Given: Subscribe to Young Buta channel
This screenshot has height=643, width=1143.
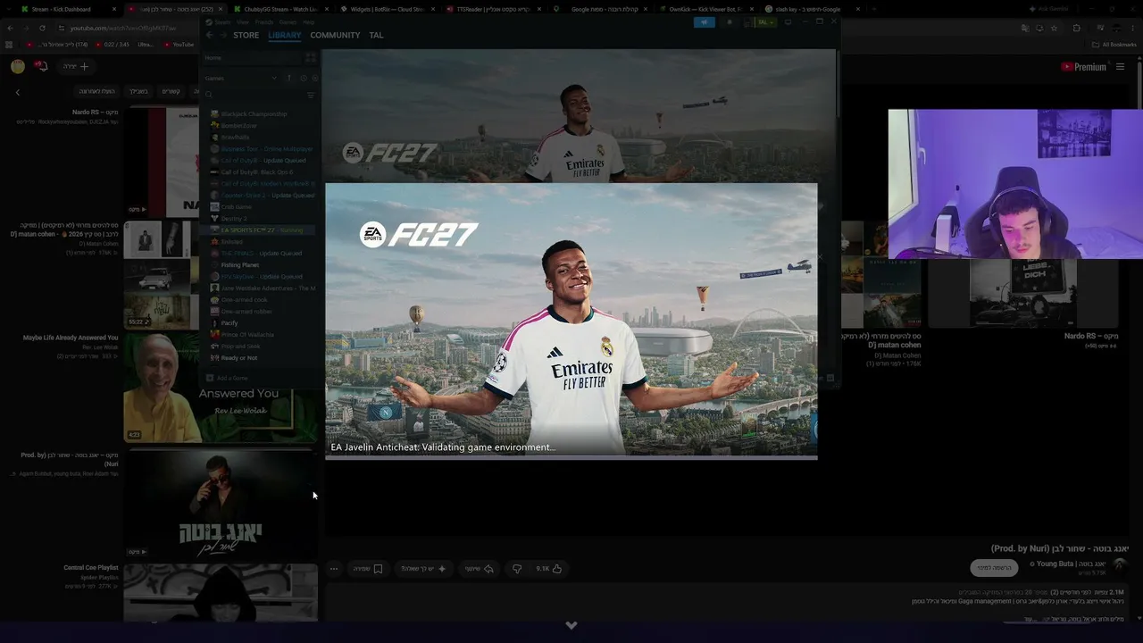Looking at the screenshot, I should (x=994, y=568).
